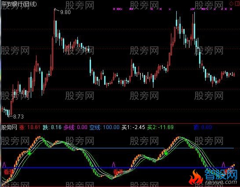Click the red diamond icon at top right
The image size is (240, 187).
click(x=231, y=4)
